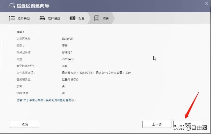This screenshot has width=211, height=134.
Task: Go to the 选择类型 step label
Action: click(24, 18)
